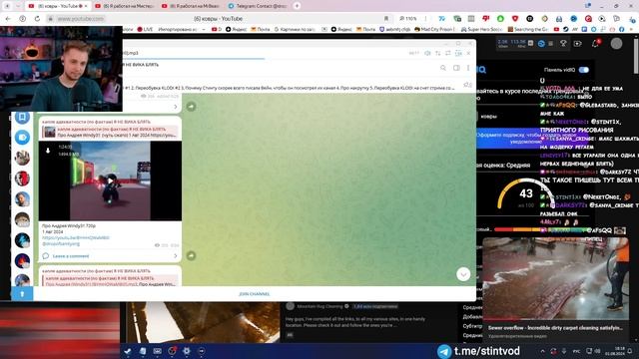This screenshot has height=359, width=639.
Task: Open the YouTube account avatar menu
Action: (616, 43)
